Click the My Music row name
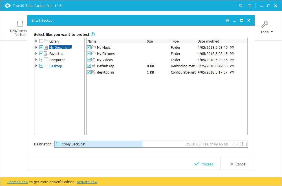282x186 pixels. (x=104, y=47)
